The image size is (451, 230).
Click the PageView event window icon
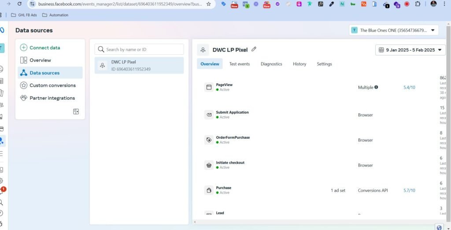(209, 87)
